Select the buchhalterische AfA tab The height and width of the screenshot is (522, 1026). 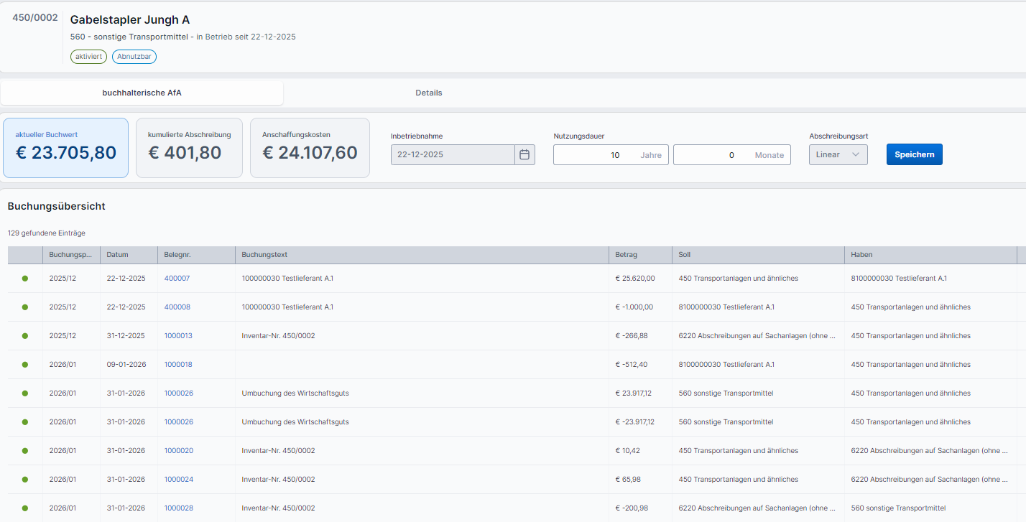(142, 93)
